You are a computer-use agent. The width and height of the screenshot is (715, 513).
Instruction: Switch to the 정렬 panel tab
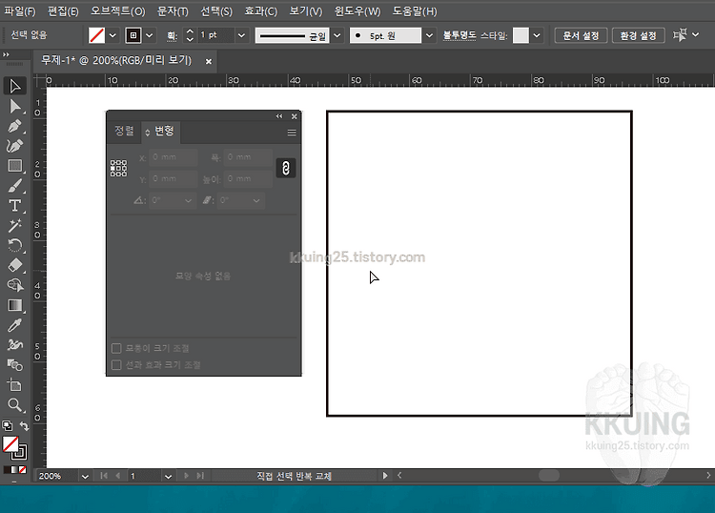(x=124, y=132)
